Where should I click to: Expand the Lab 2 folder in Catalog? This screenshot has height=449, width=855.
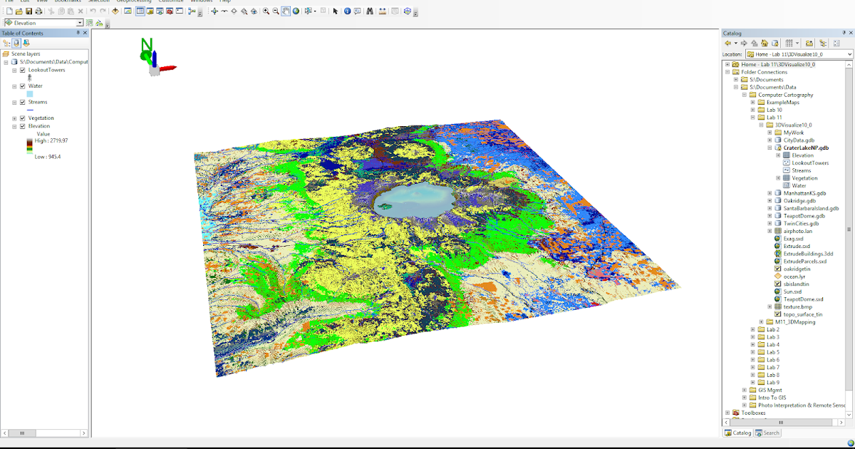pos(753,329)
